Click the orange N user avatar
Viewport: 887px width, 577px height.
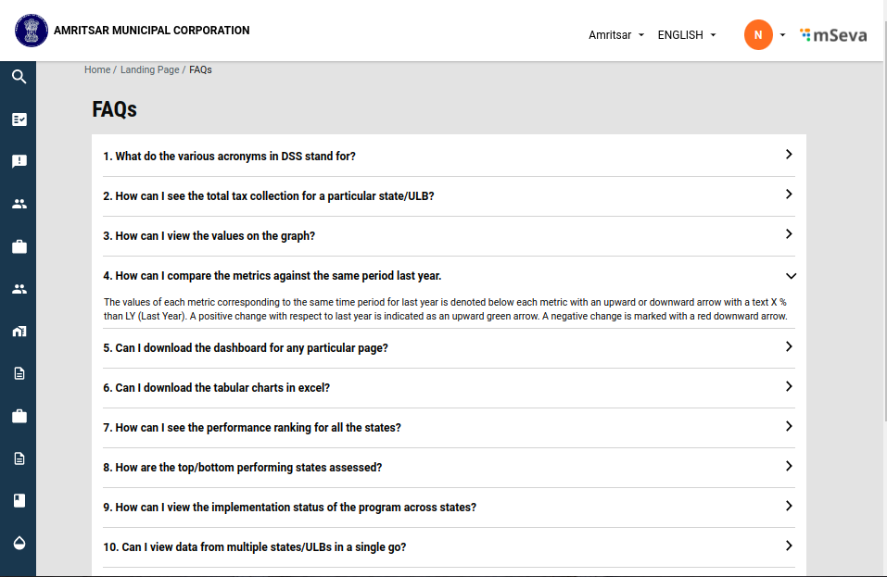pos(758,35)
